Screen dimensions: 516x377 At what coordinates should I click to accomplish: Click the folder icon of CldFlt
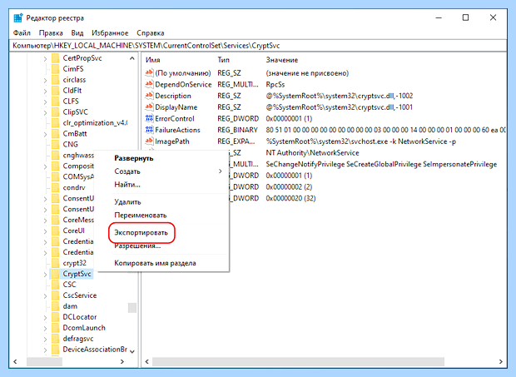pyautogui.click(x=55, y=91)
